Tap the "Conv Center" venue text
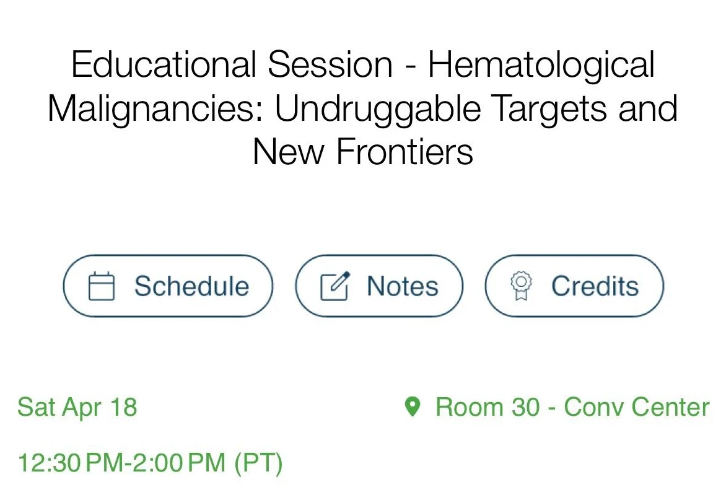The image size is (726, 500). [x=637, y=407]
